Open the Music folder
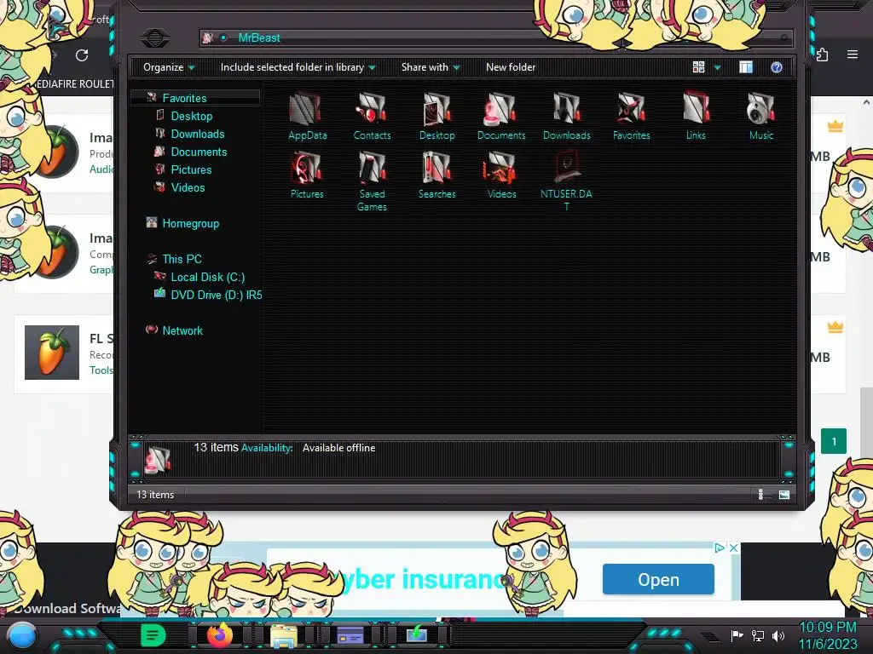The height and width of the screenshot is (654, 873). 761,116
